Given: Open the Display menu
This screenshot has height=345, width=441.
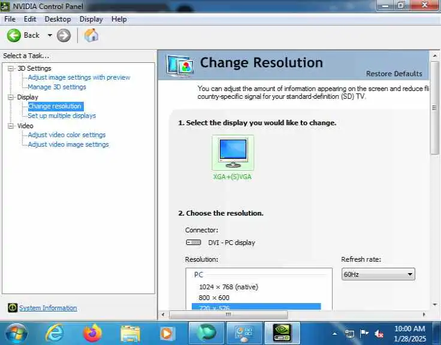Looking at the screenshot, I should click(x=91, y=19).
